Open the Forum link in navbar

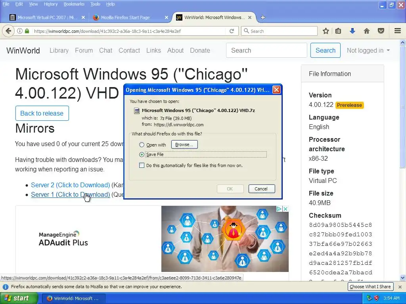click(84, 50)
